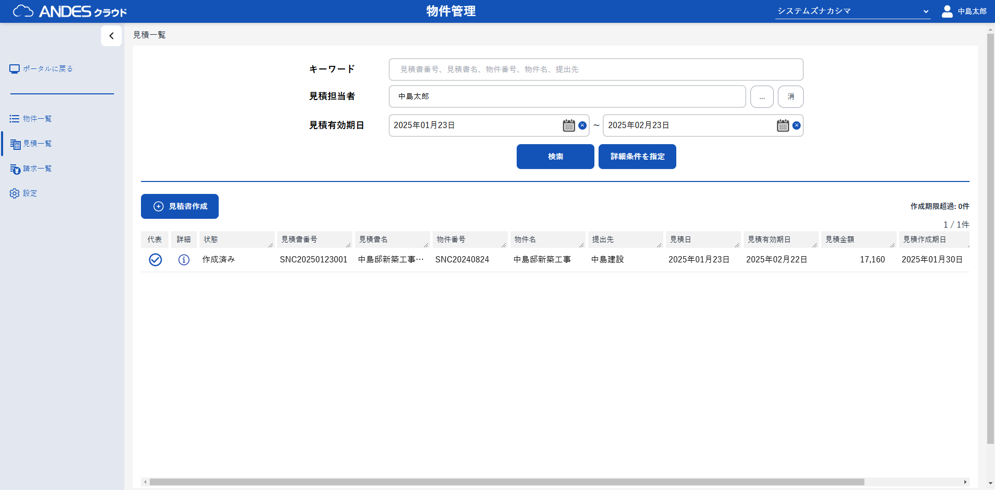Image resolution: width=995 pixels, height=490 pixels.
Task: Open the 請求一覧 section
Action: [36, 169]
